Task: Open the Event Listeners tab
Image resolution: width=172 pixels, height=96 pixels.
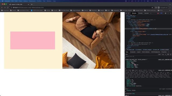Action: pyautogui.click(x=146, y=52)
